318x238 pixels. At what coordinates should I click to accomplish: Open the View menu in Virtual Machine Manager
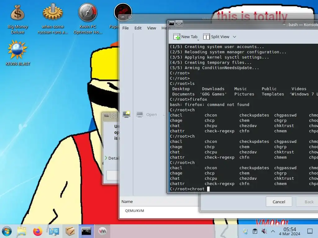click(x=152, y=28)
